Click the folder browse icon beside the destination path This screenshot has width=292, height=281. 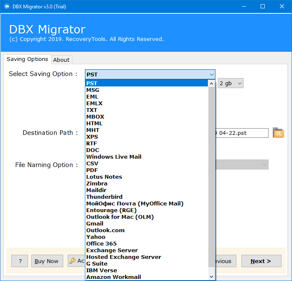278,133
